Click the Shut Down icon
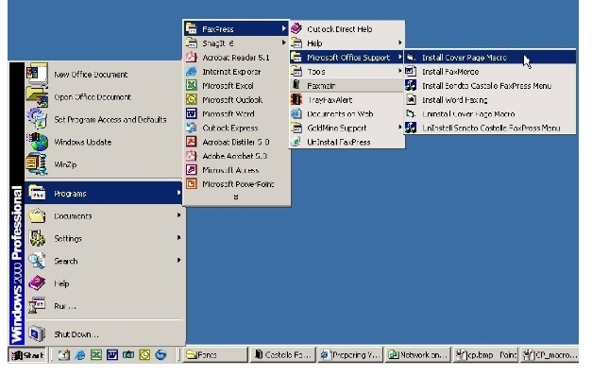 pyautogui.click(x=37, y=334)
